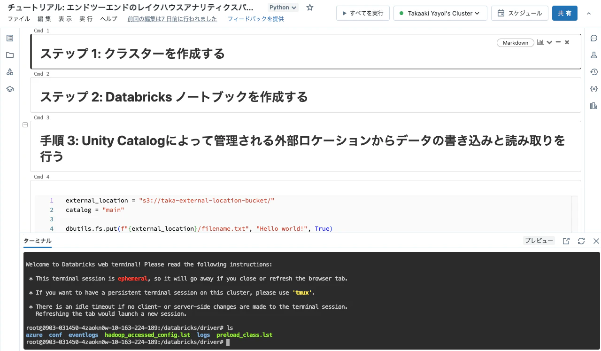Pop out the terminal into new window
This screenshot has width=601, height=351.
(x=566, y=241)
